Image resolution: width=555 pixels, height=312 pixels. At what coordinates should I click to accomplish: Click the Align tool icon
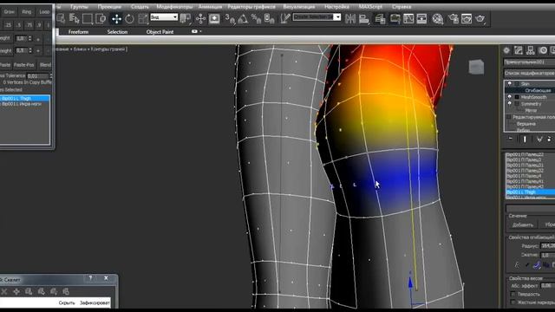(x=364, y=19)
